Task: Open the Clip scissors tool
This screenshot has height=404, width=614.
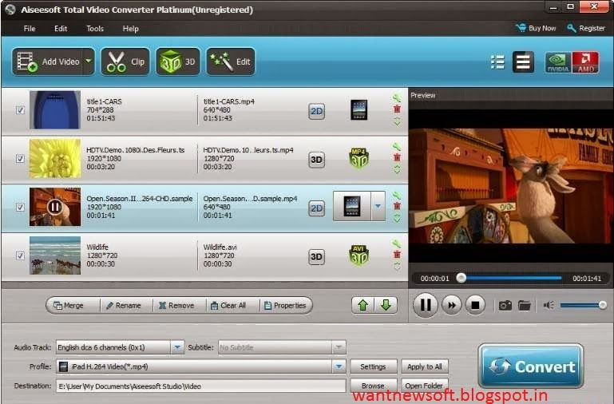Action: tap(125, 61)
